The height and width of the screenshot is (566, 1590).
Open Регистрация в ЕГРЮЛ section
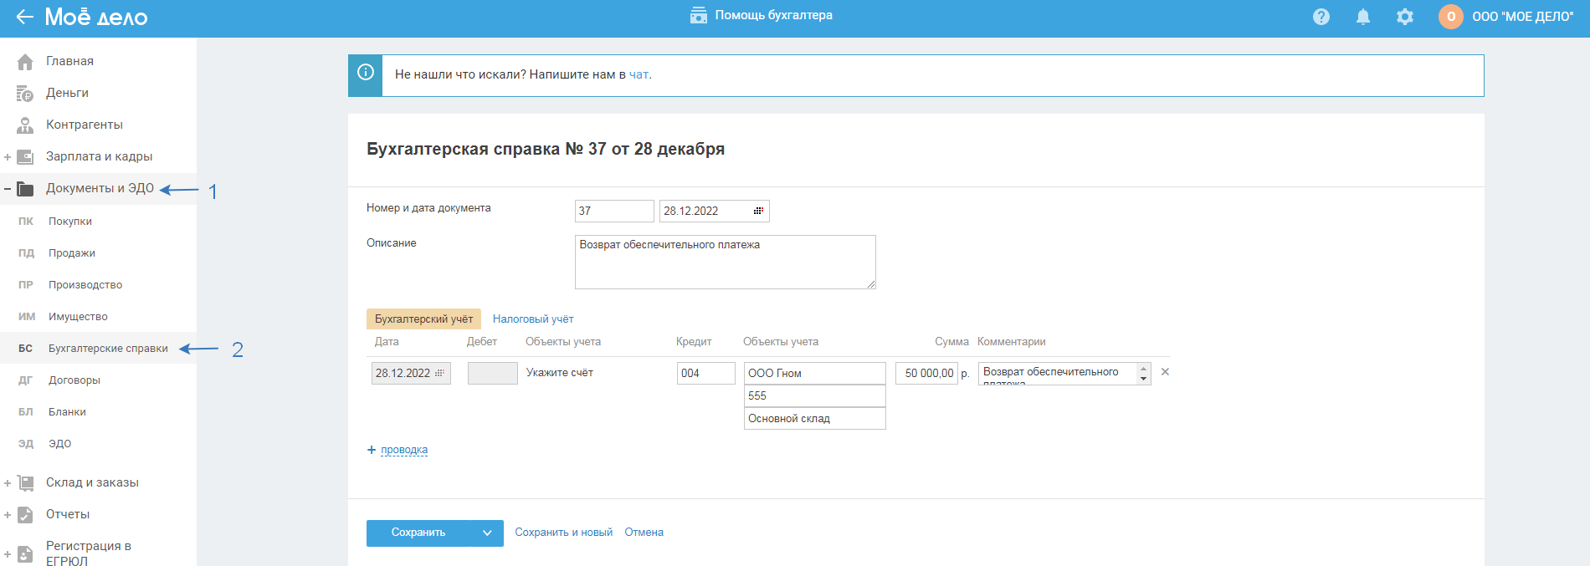(x=89, y=553)
